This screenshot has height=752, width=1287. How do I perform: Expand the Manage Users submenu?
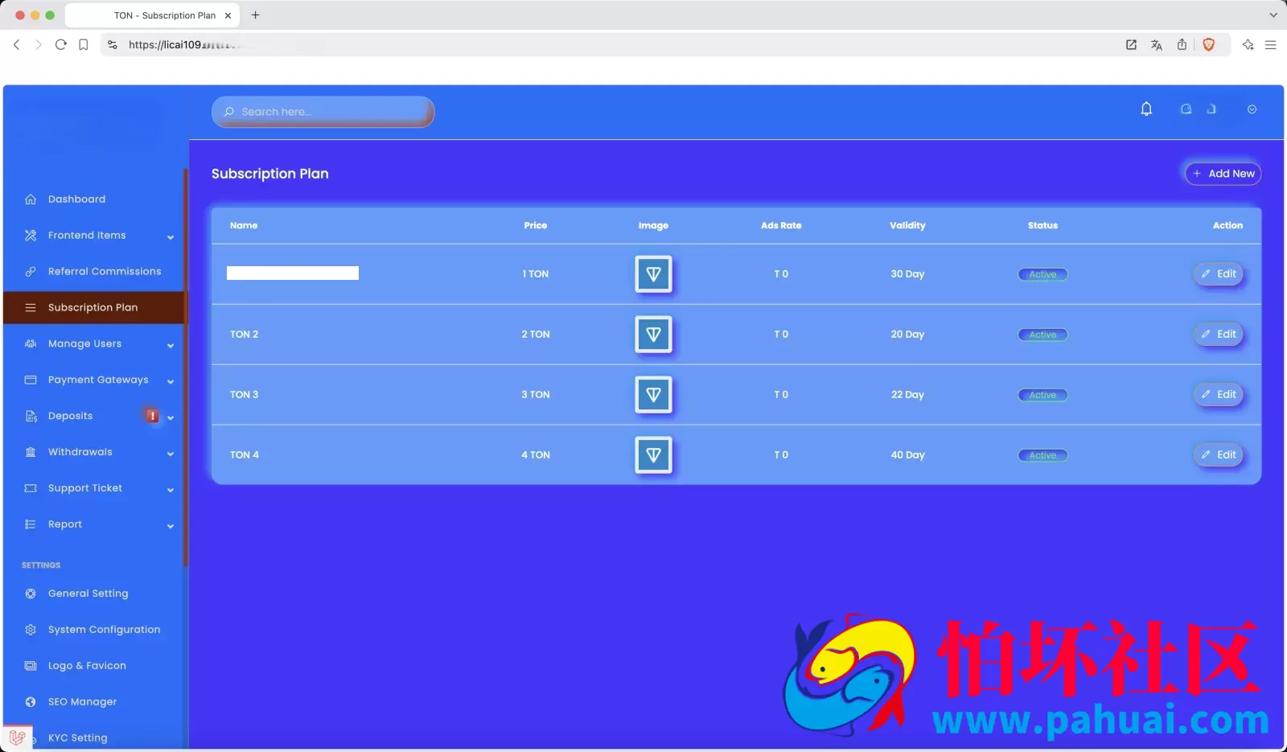point(171,345)
